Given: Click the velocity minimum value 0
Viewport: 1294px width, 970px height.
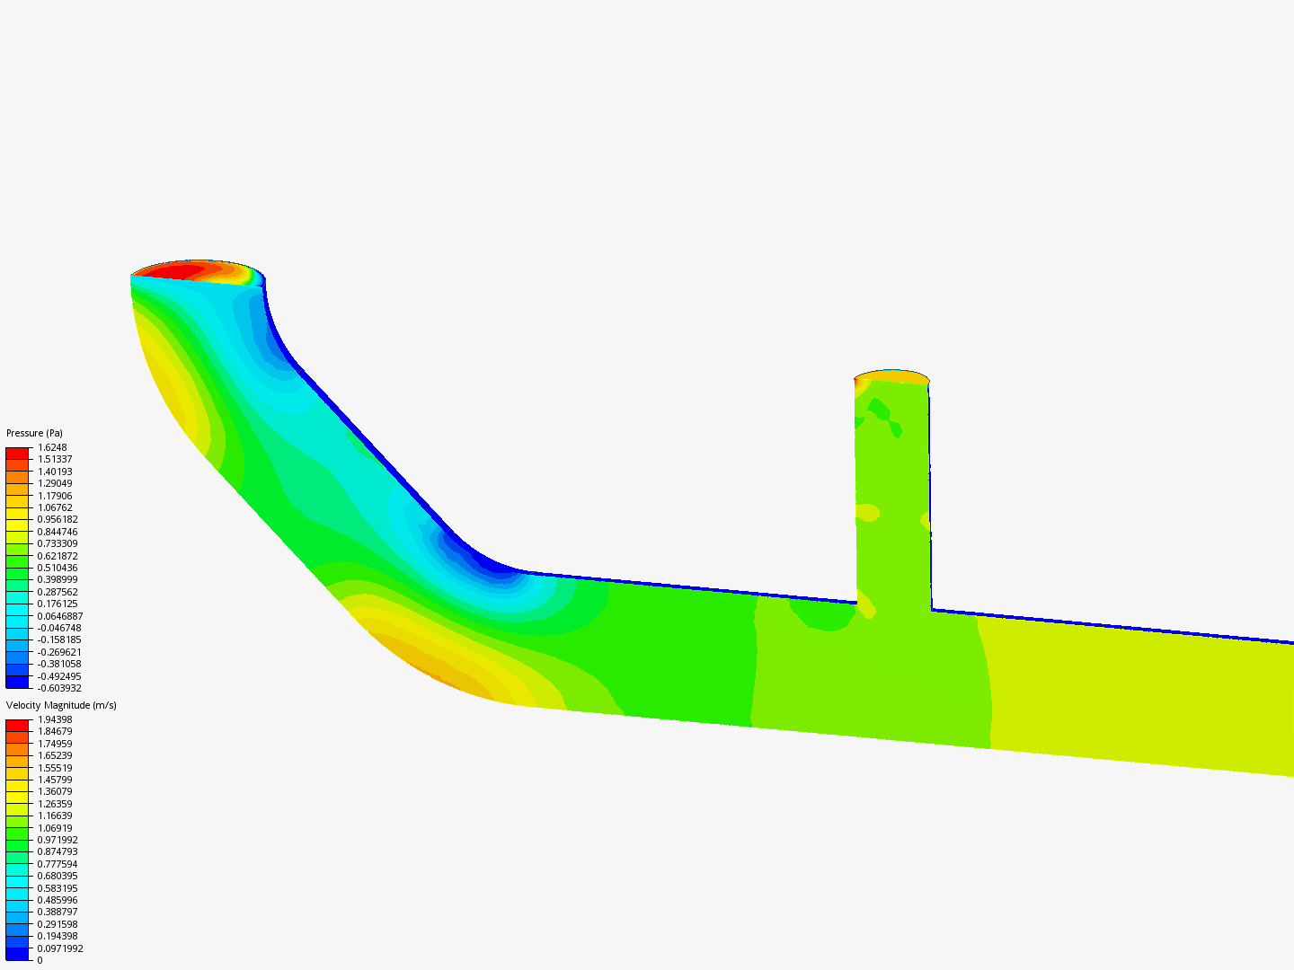Looking at the screenshot, I should 40,960.
